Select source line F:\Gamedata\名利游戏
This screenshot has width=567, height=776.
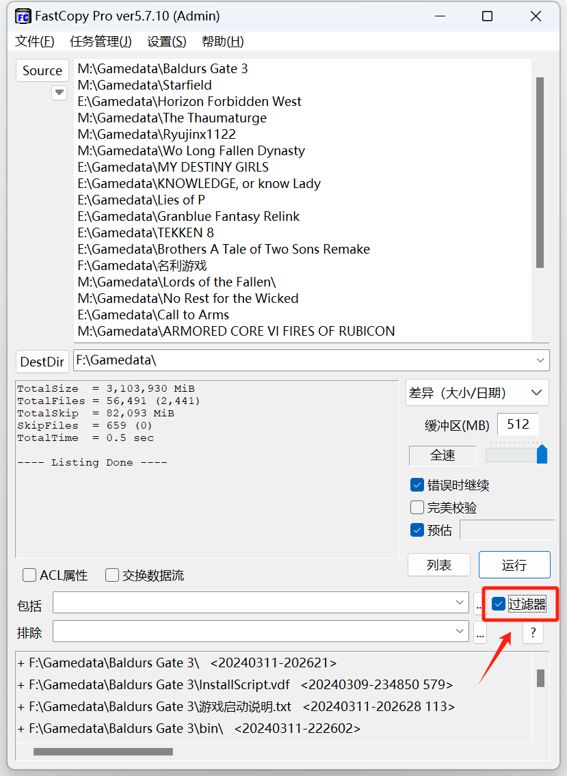click(x=142, y=265)
